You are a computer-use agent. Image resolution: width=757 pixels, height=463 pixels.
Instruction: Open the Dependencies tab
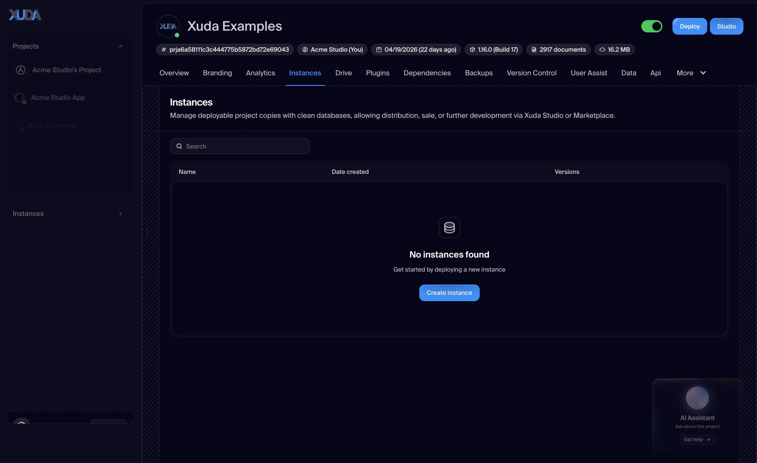(427, 73)
